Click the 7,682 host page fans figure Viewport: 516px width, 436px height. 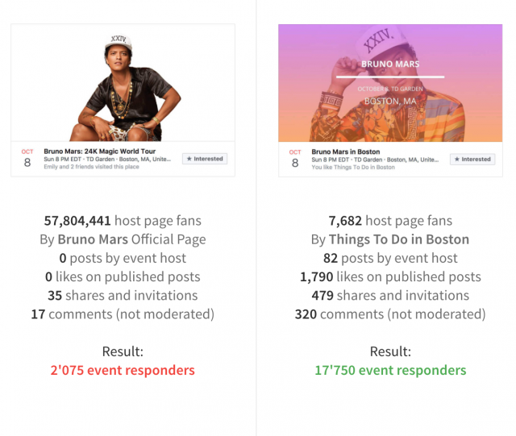tap(345, 221)
